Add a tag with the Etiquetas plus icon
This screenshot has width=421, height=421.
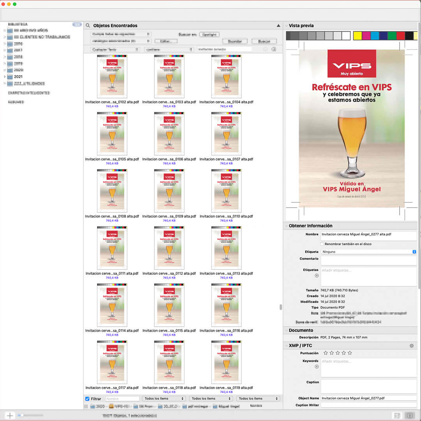click(317, 276)
